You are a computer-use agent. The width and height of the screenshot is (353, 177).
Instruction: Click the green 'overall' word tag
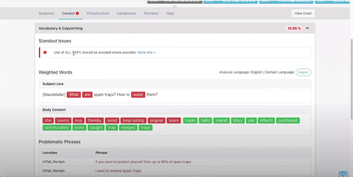(221, 120)
